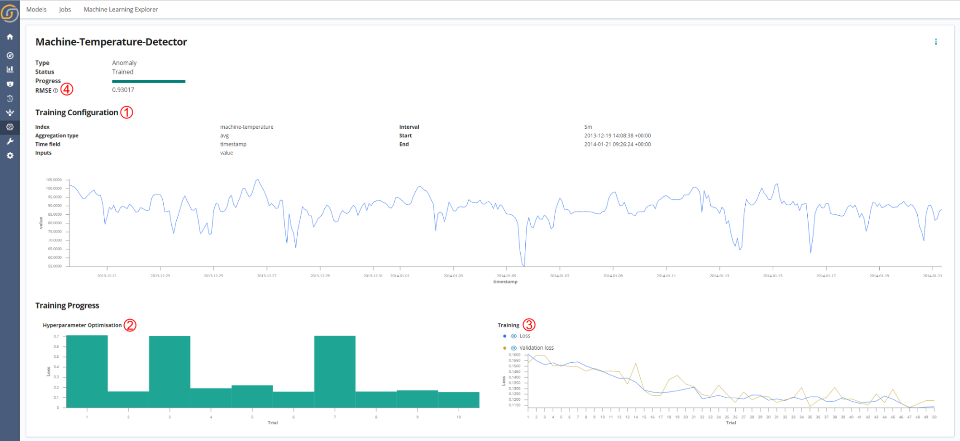Click the app logo in the sidebar

click(x=10, y=13)
